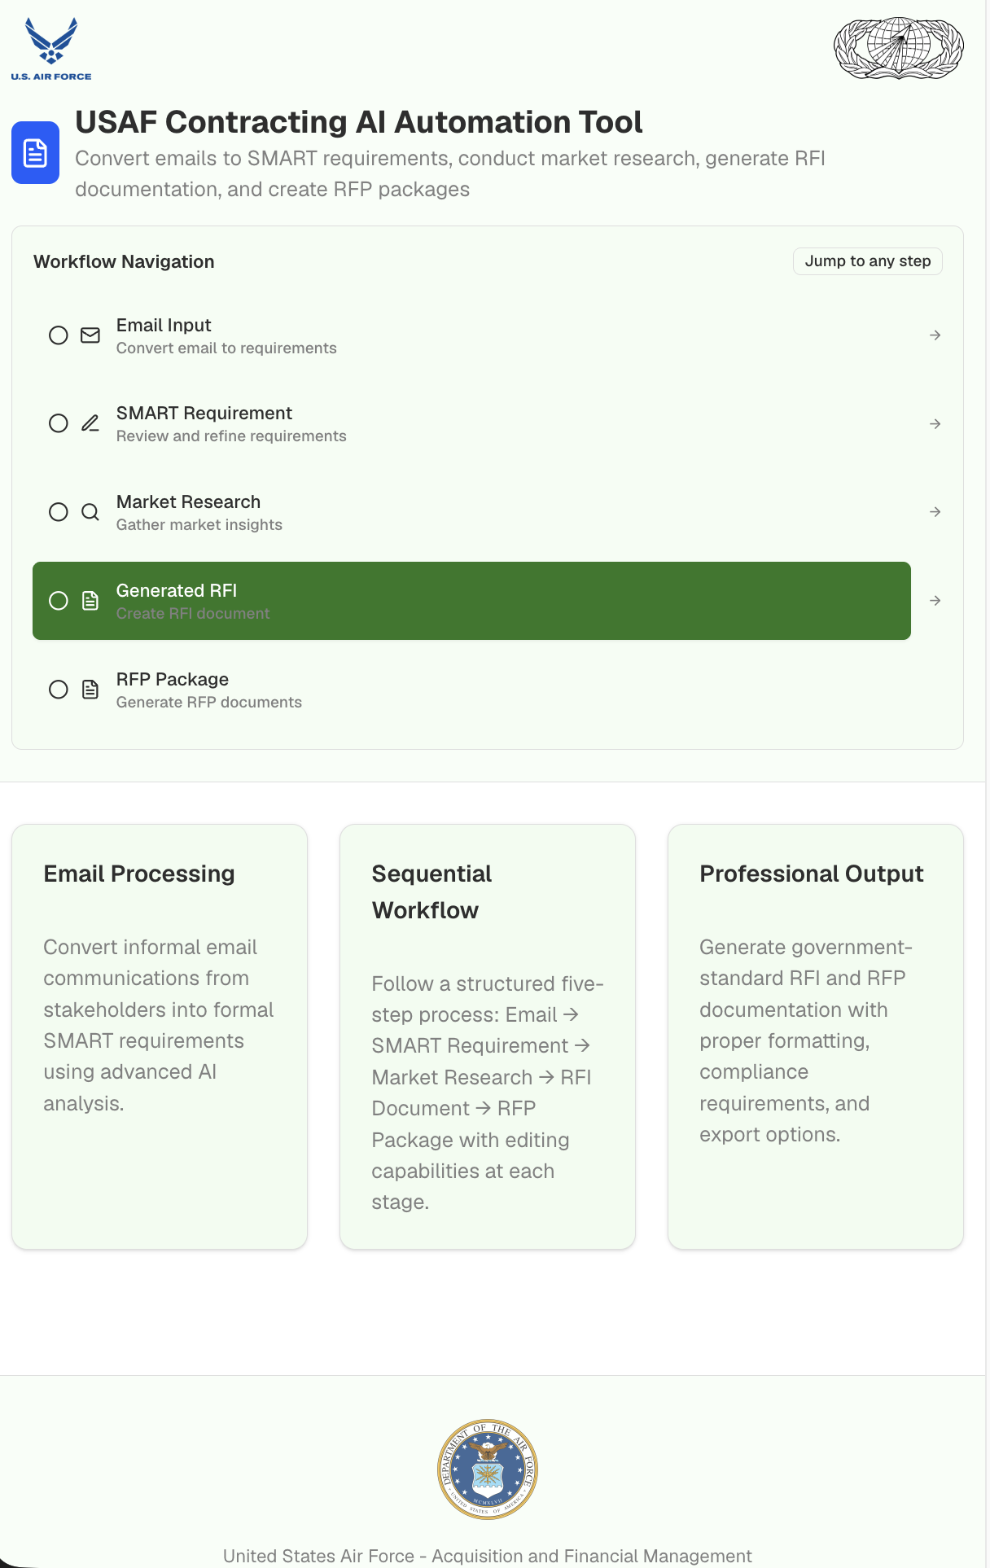990x1568 pixels.
Task: Open the SMART Requirement workflow step
Action: tap(471, 424)
